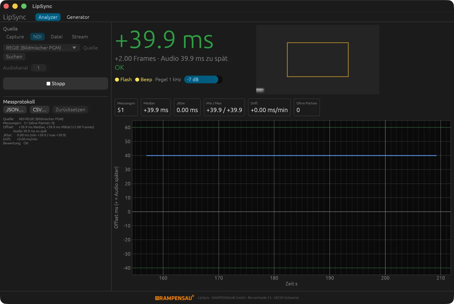Click the Min / Max card

click(x=224, y=107)
